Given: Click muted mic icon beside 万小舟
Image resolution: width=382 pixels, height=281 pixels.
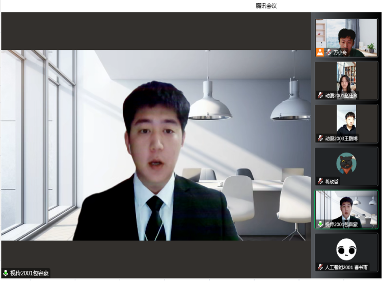Looking at the screenshot, I should pyautogui.click(x=329, y=52).
